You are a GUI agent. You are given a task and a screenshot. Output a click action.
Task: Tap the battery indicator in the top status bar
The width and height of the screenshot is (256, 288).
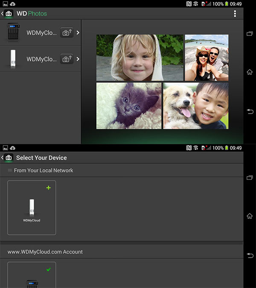click(x=227, y=4)
